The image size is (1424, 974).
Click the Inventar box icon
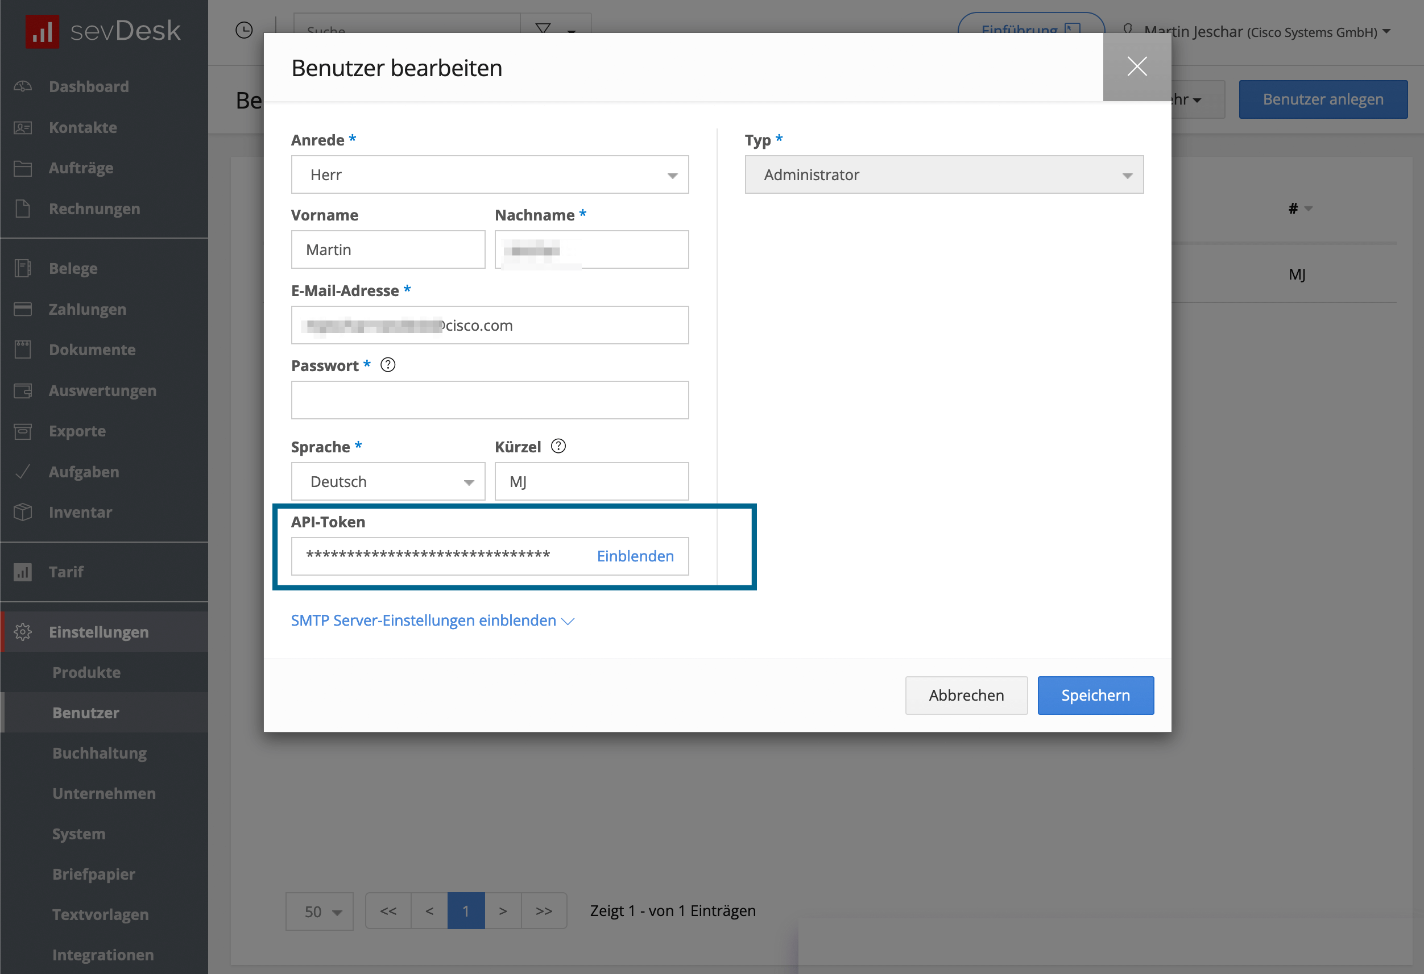point(23,512)
